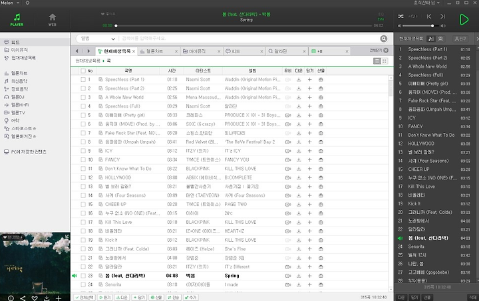Click the search magnifier button
Screen dimensions: 479x301
coord(384,39)
